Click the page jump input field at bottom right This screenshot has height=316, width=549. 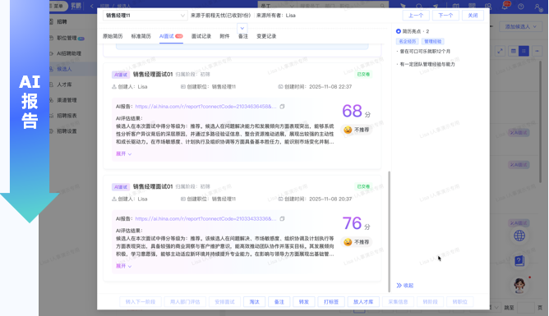tap(525, 308)
